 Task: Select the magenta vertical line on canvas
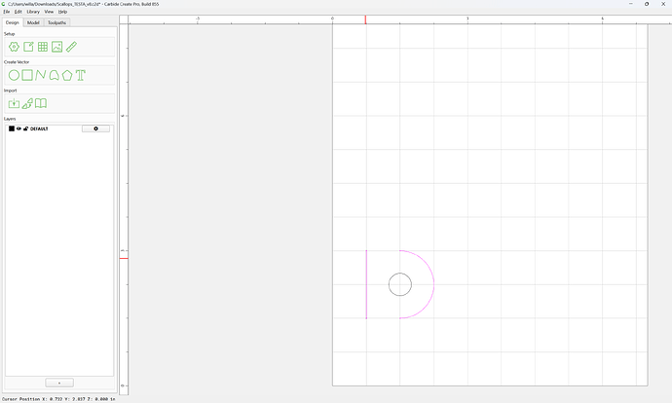366,284
